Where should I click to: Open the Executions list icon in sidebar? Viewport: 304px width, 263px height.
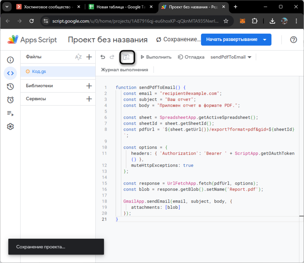pyautogui.click(x=10, y=113)
